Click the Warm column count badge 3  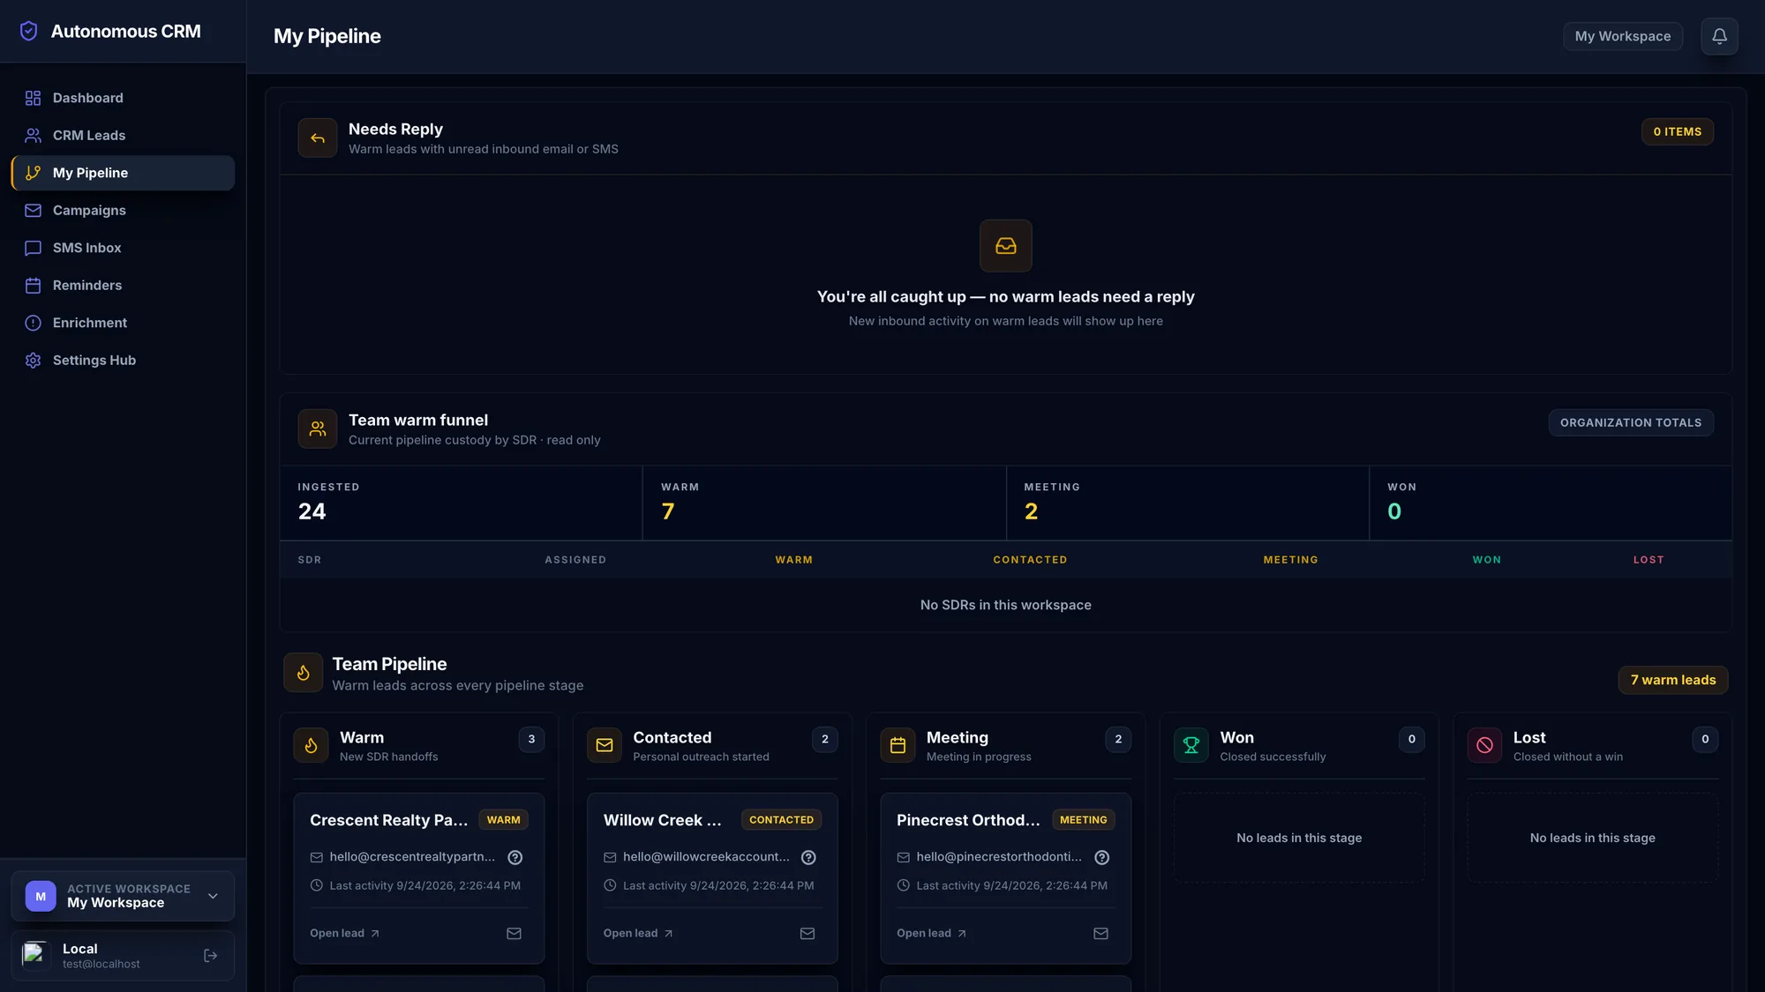point(531,740)
